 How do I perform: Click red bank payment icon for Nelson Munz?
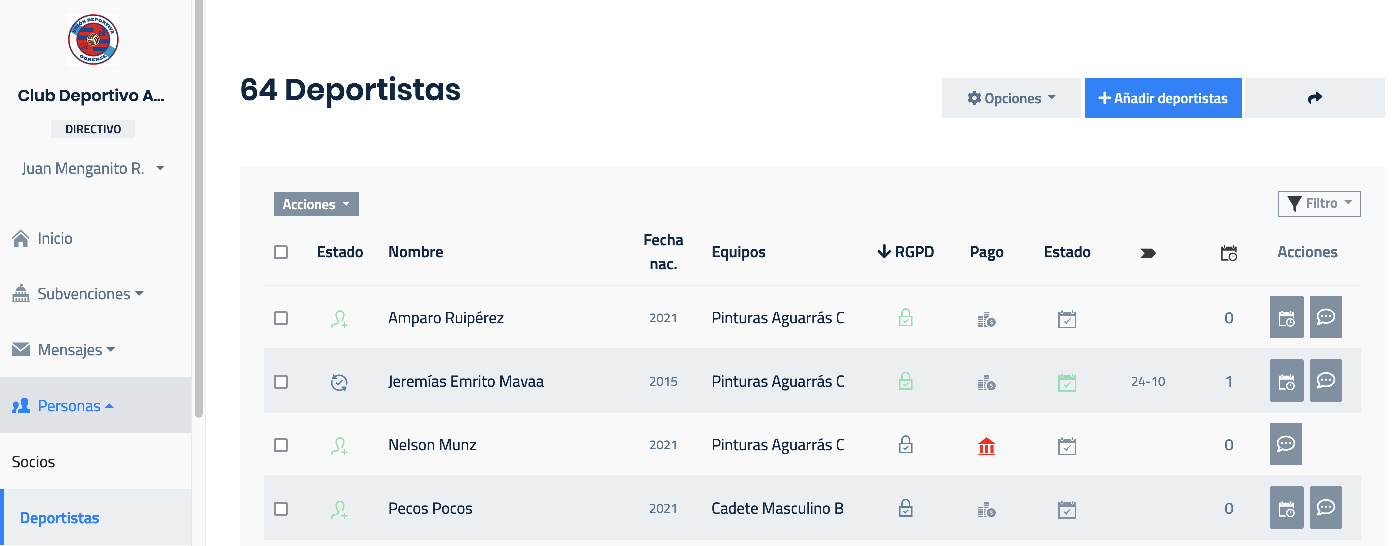click(x=986, y=446)
